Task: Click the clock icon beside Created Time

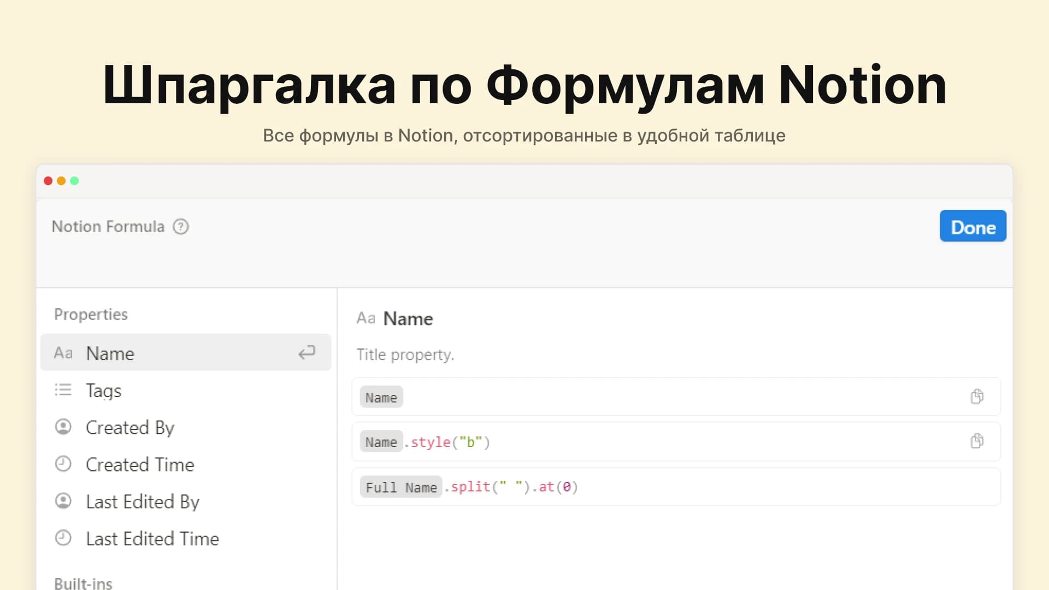Action: [x=63, y=464]
